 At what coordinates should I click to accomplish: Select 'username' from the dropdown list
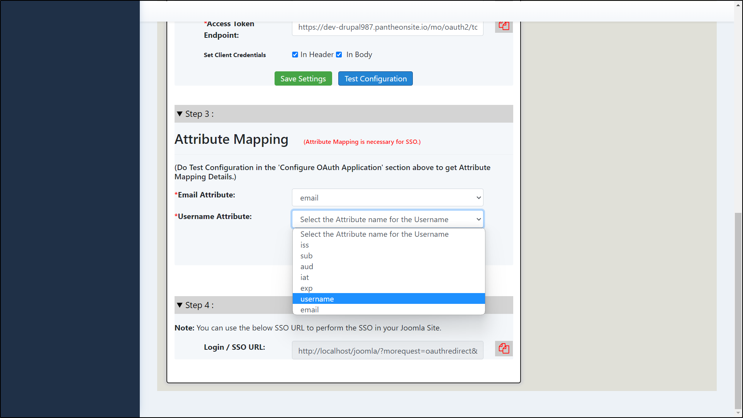(317, 299)
